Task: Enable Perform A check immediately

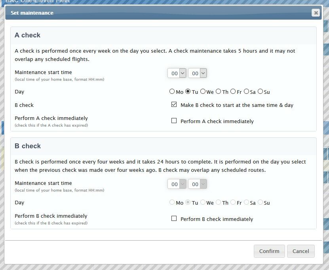Action: (174, 121)
